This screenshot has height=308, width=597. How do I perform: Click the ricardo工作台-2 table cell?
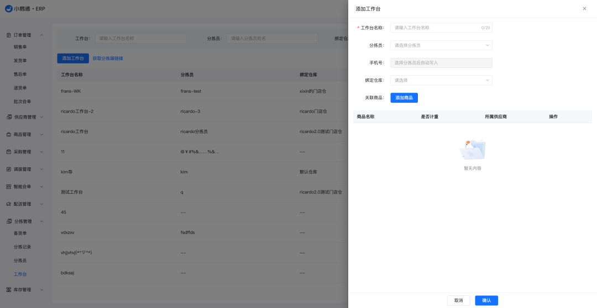77,111
